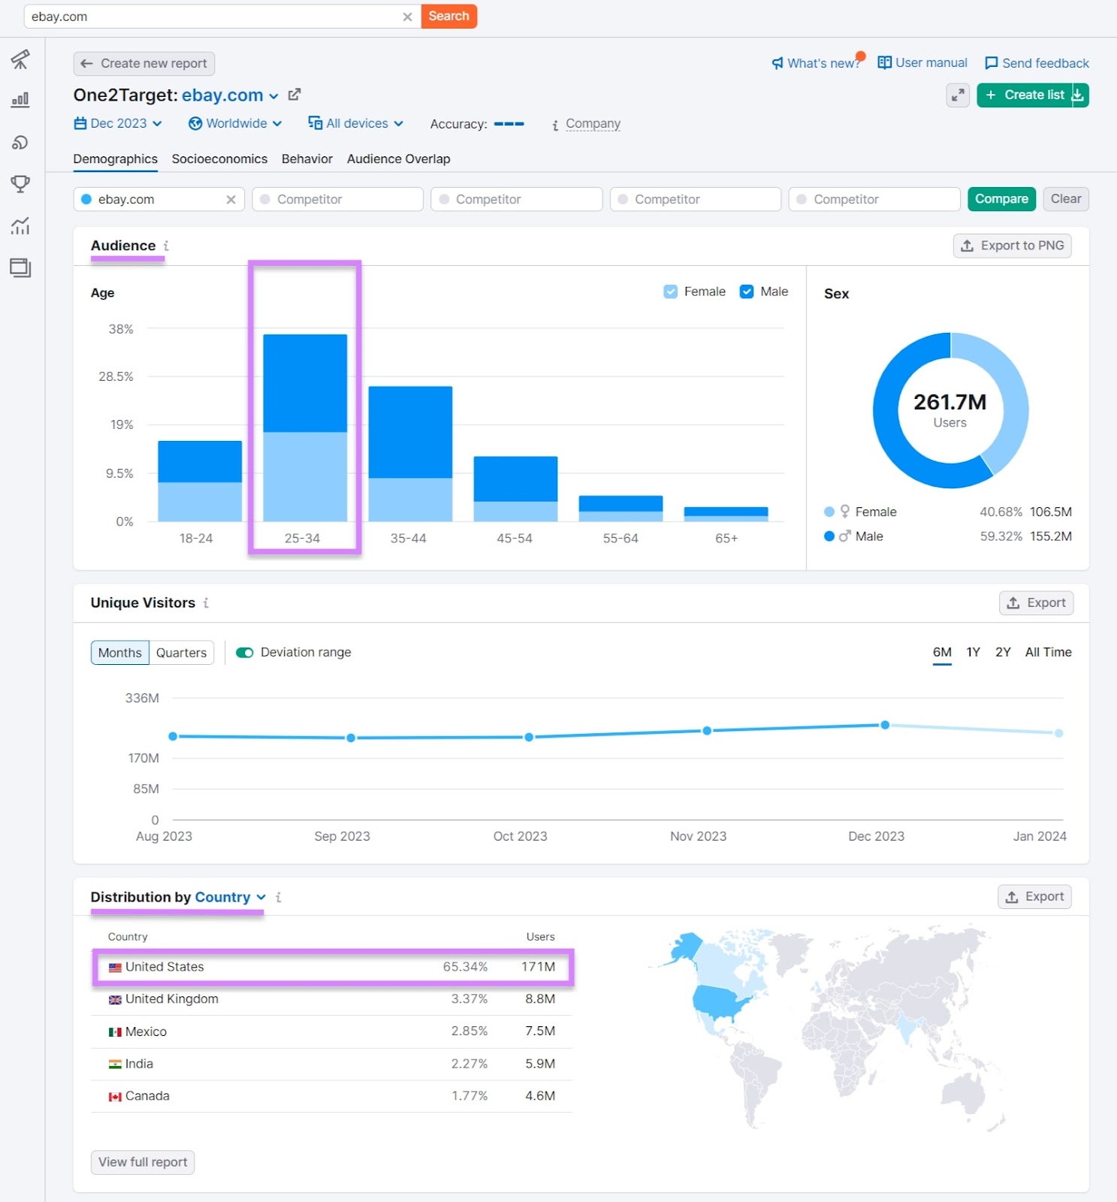The height and width of the screenshot is (1202, 1117).
Task: Expand the Worldwide location dropdown
Action: pyautogui.click(x=235, y=123)
